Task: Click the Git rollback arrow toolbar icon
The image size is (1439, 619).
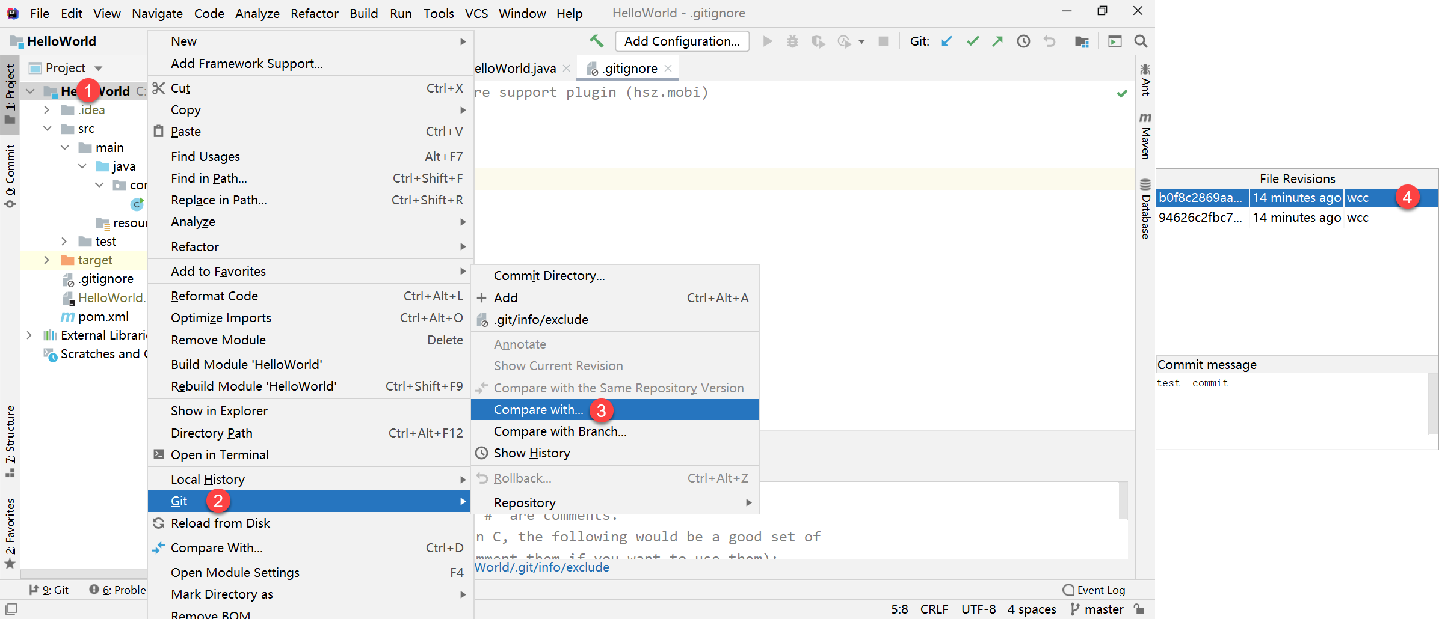Action: [x=1049, y=41]
